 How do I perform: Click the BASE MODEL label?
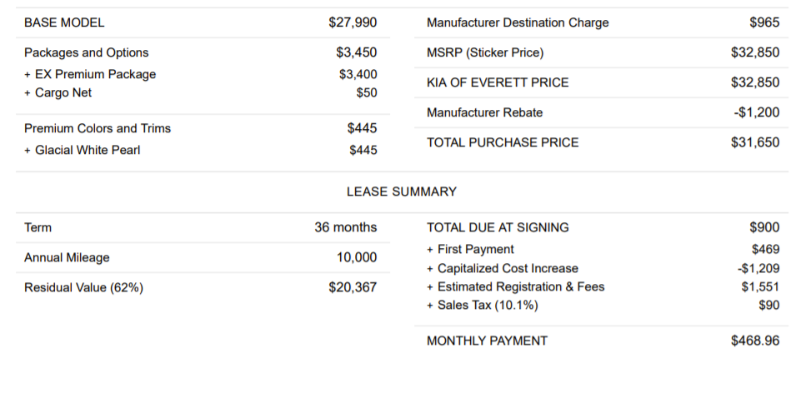coord(64,22)
